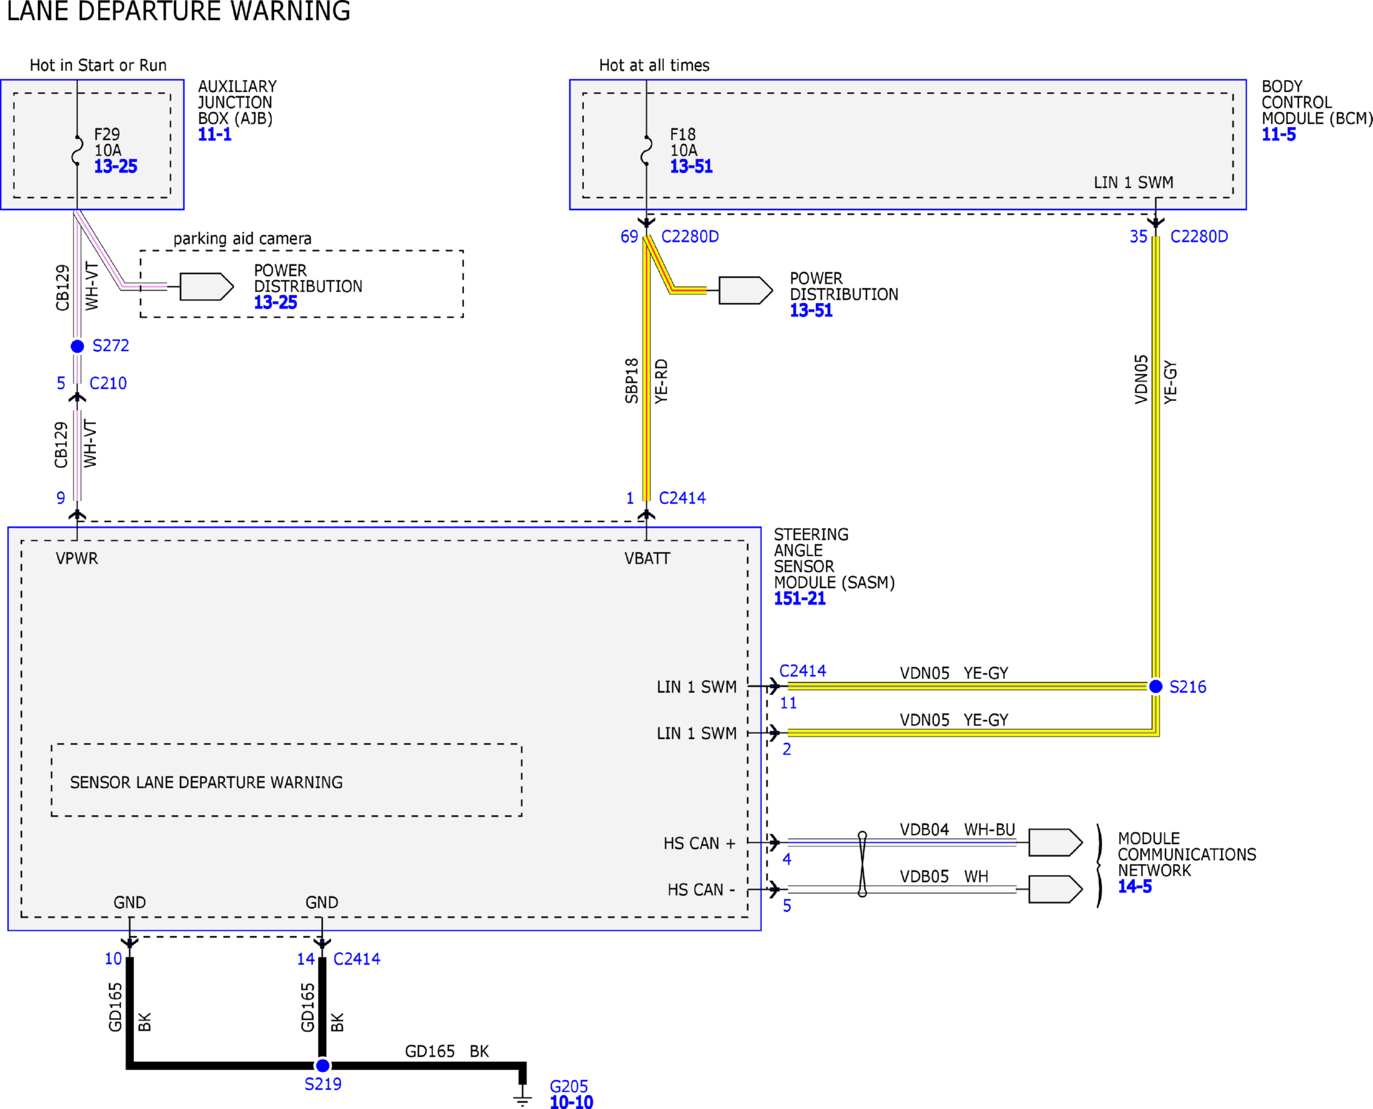Select connector C2280D at pin 35
This screenshot has width=1373, height=1109.
(x=1199, y=237)
